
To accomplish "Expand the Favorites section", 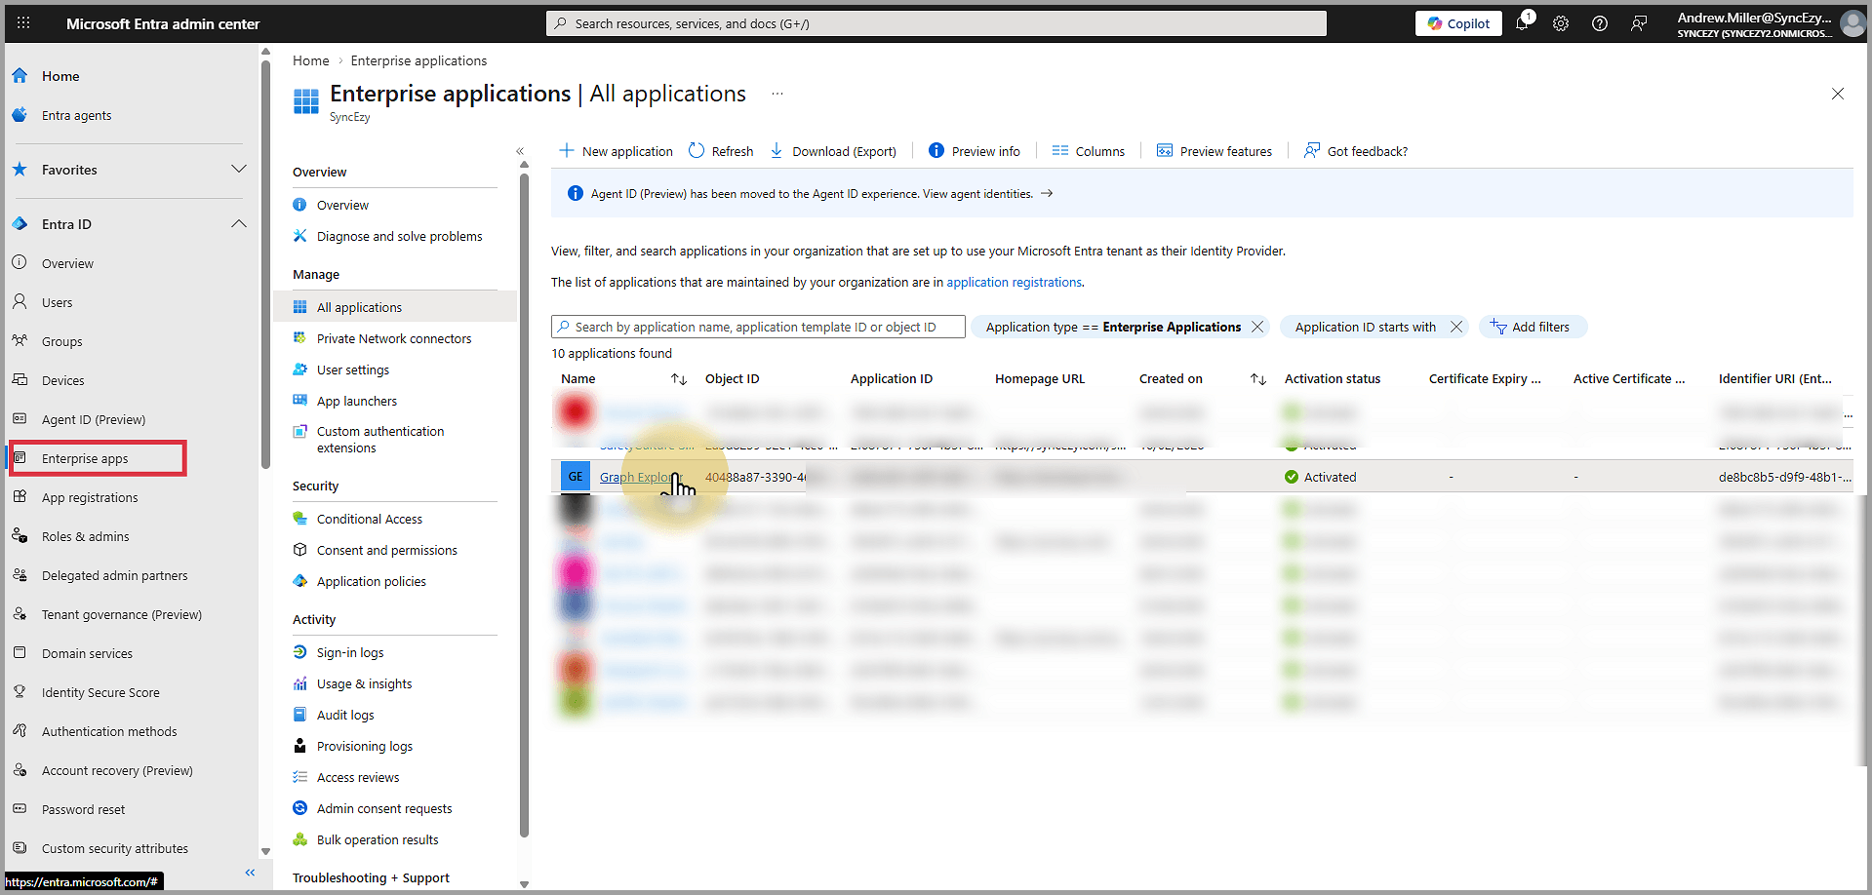I will (x=238, y=170).
